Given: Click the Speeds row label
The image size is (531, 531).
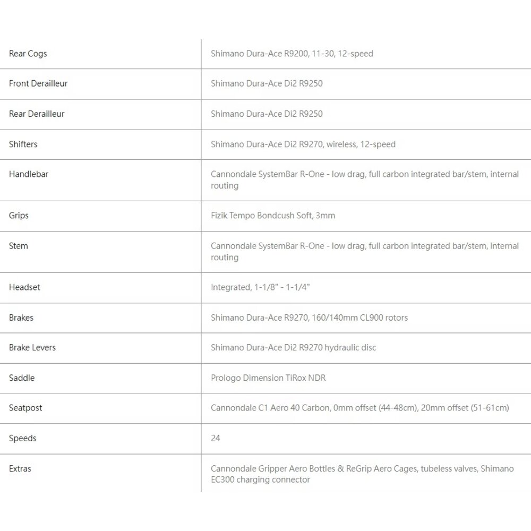Looking at the screenshot, I should pos(23,438).
